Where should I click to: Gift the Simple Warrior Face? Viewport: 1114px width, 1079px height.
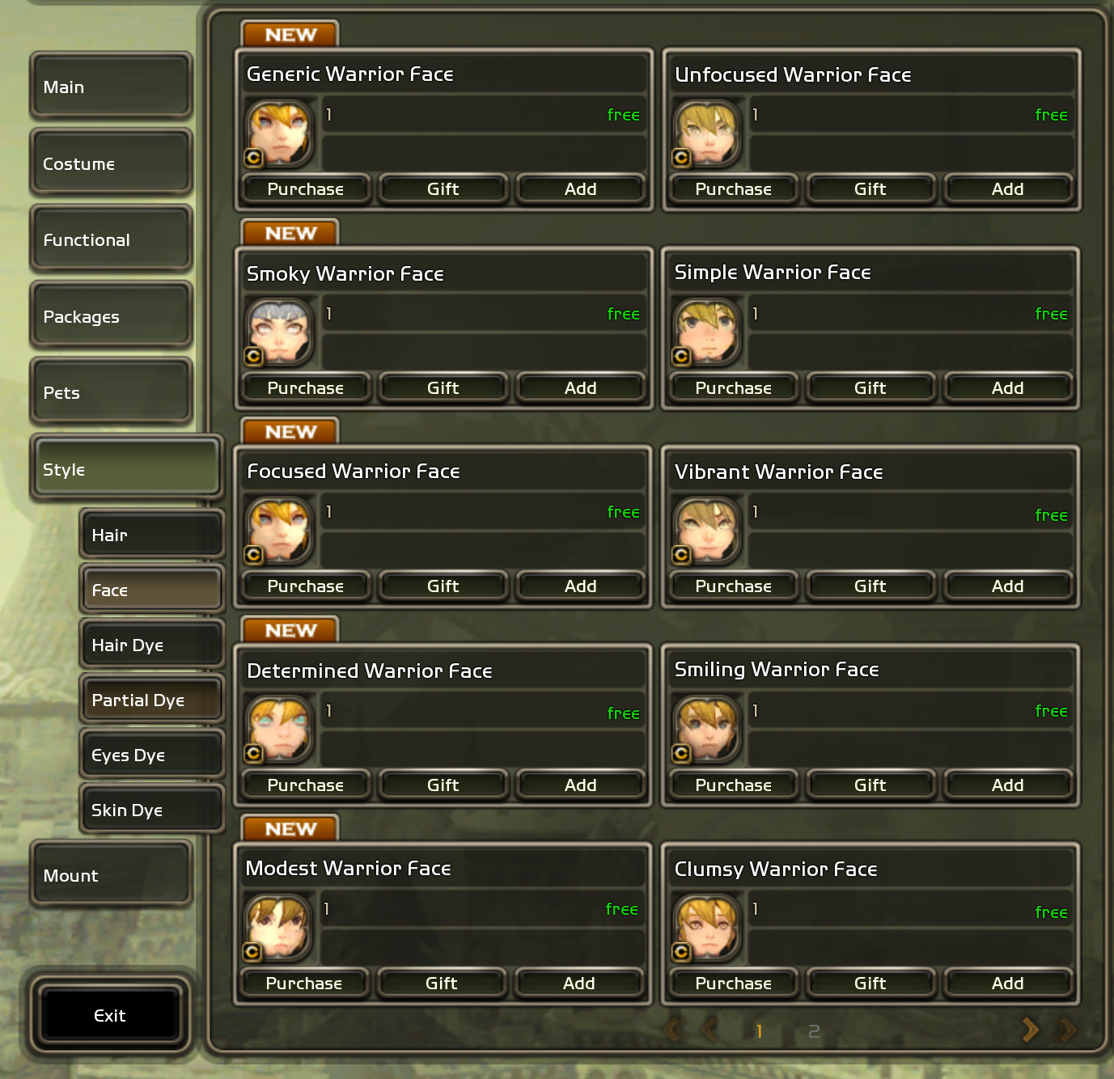(x=870, y=388)
